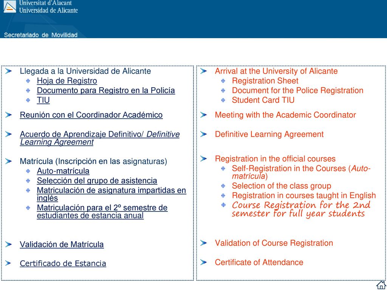Image resolution: width=387 pixels, height=290 pixels.
Task: Click arrow bullet beside Certificate of Attendance
Action: click(204, 262)
